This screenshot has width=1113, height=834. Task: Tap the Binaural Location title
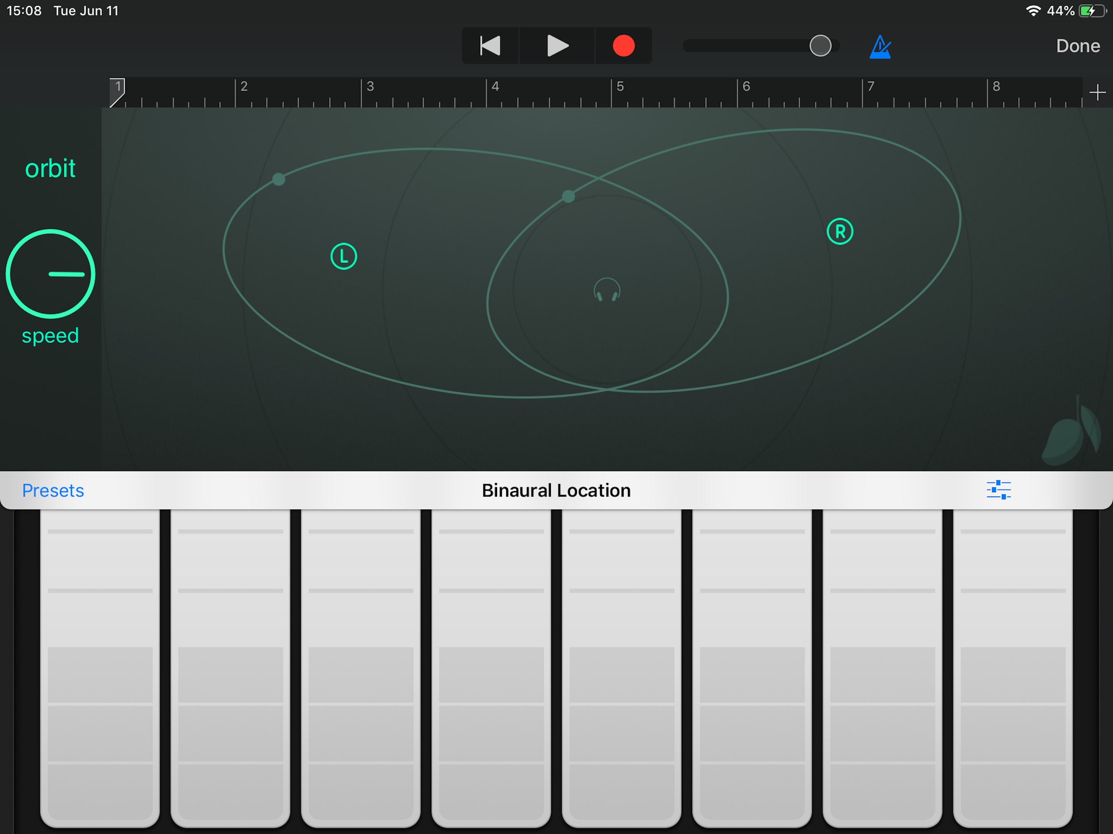556,490
